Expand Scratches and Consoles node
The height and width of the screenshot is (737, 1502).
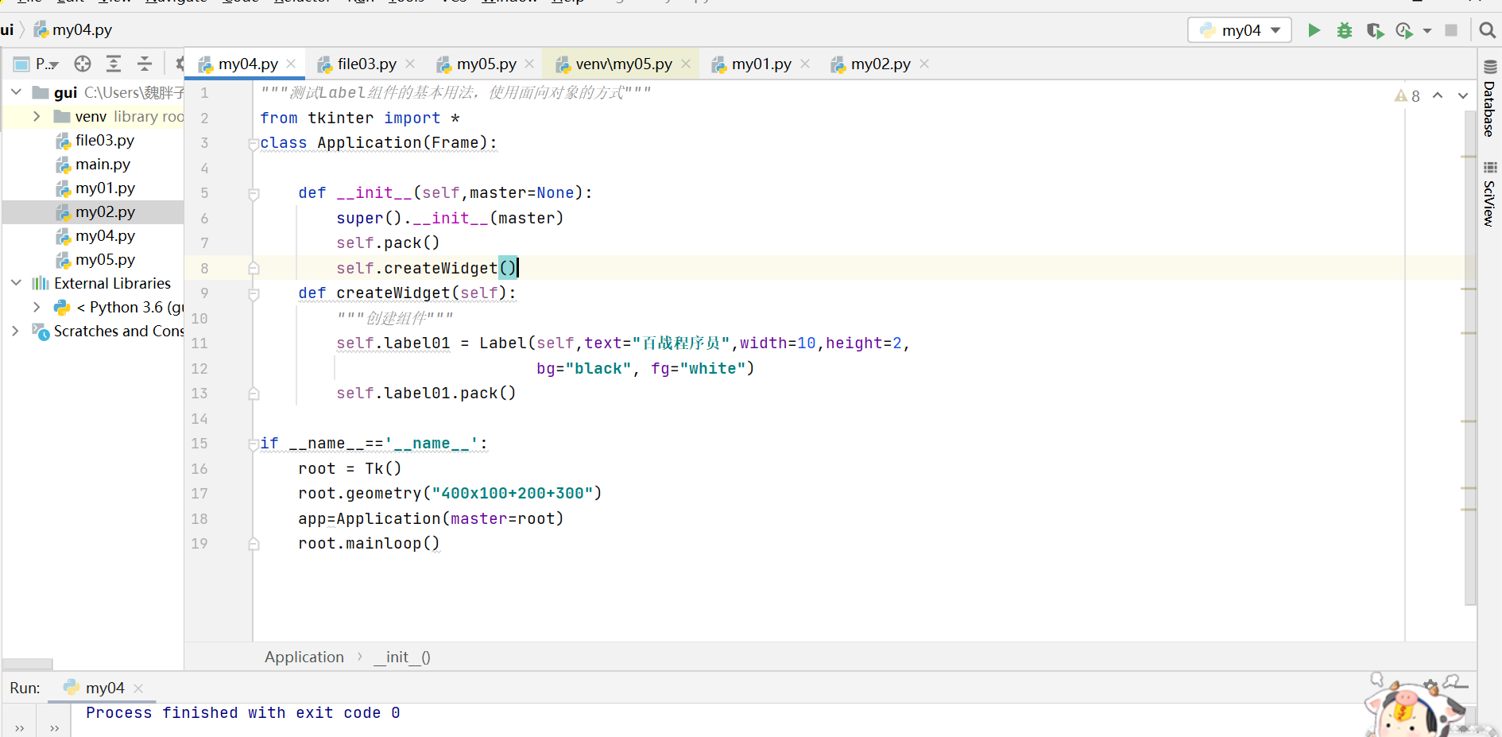16,331
